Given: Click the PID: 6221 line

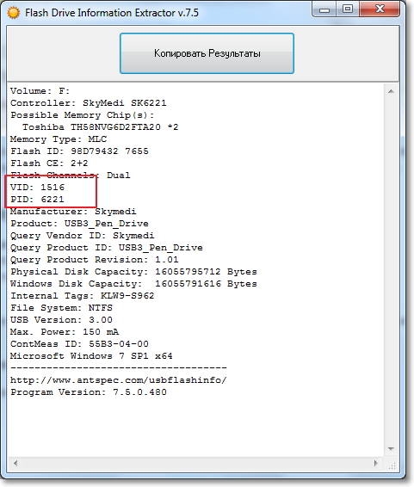Looking at the screenshot, I should (x=37, y=200).
